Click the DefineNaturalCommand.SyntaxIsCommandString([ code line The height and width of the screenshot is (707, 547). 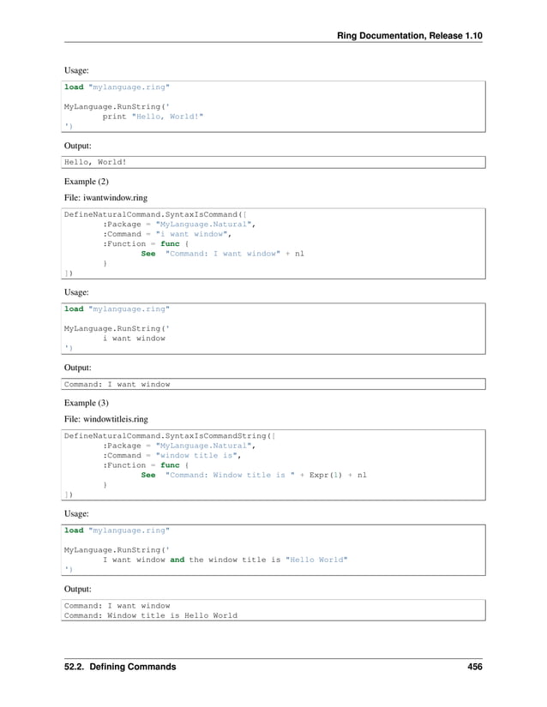click(170, 435)
